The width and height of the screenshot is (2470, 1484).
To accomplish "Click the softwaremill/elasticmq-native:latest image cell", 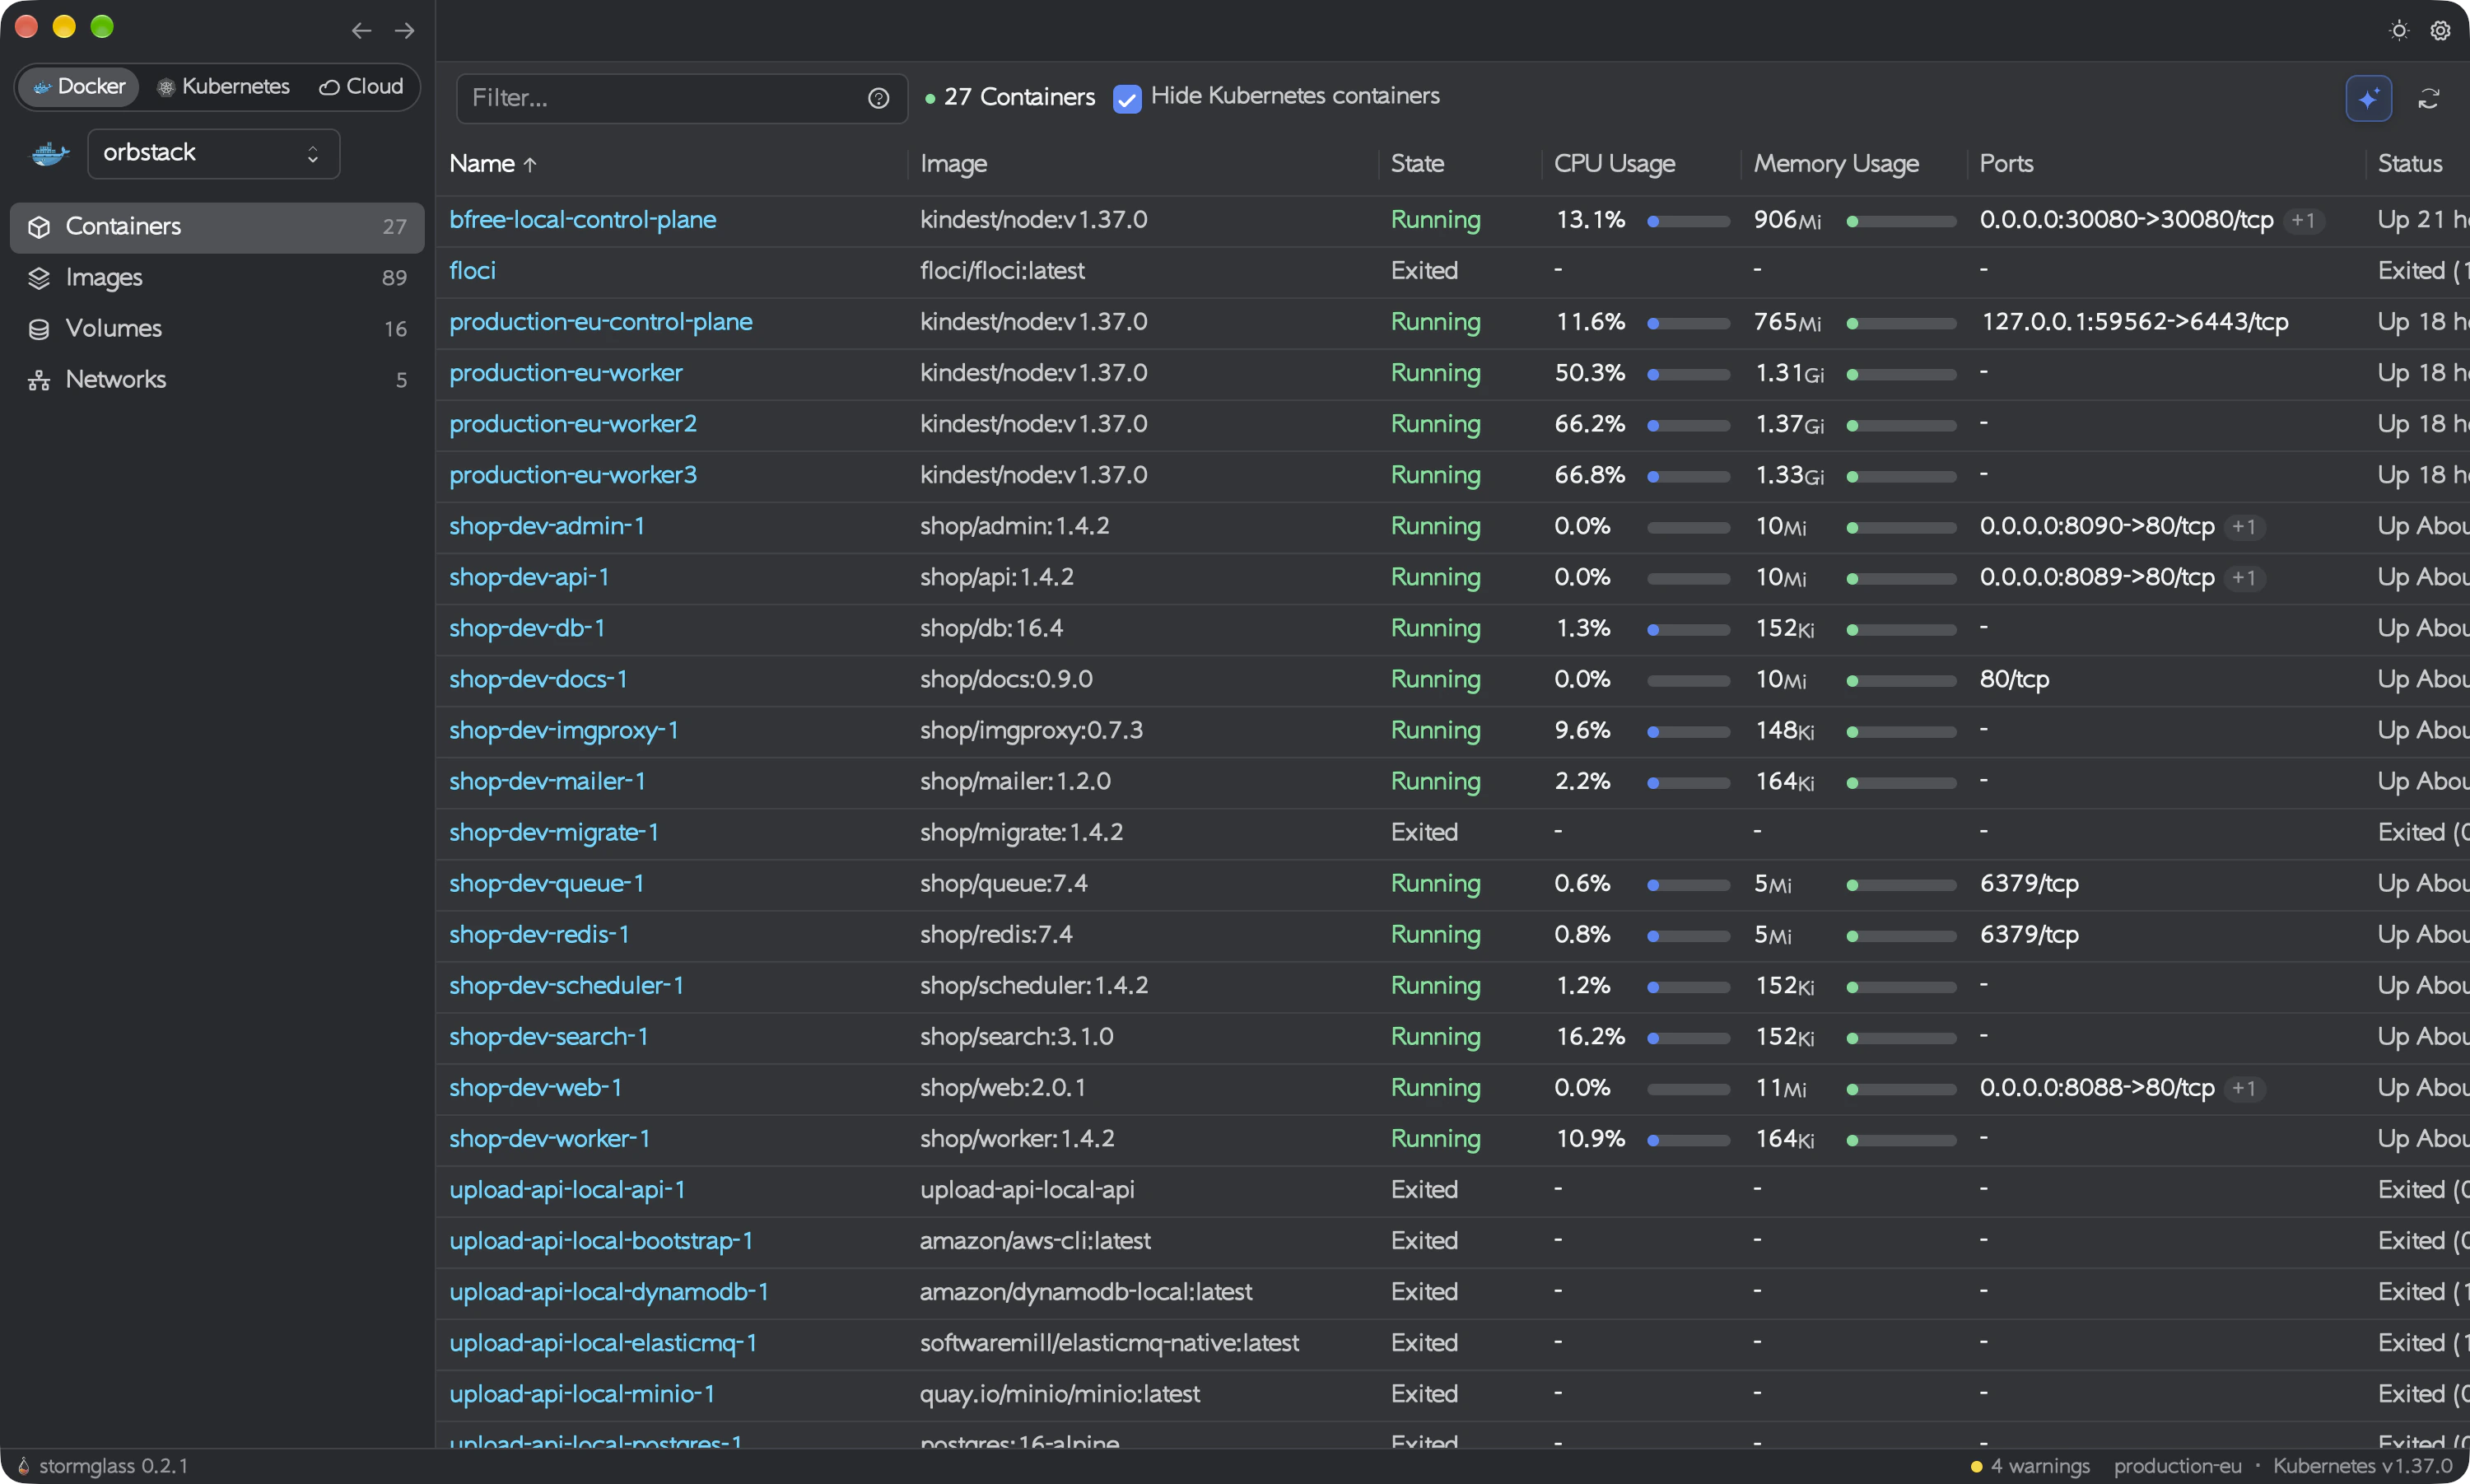I will 1108,1343.
